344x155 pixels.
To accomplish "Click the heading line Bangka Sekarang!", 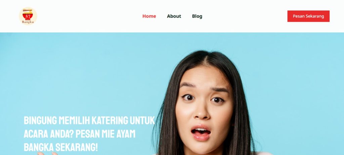I will tap(60, 147).
